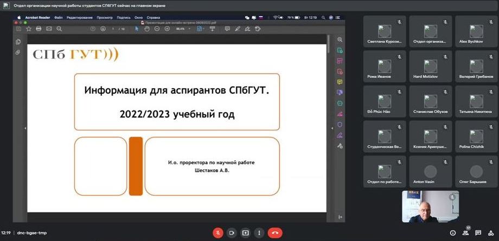Viewport: 499px width, 241px height.
Task: Select the presenter's video thumbnail
Action: (430, 206)
